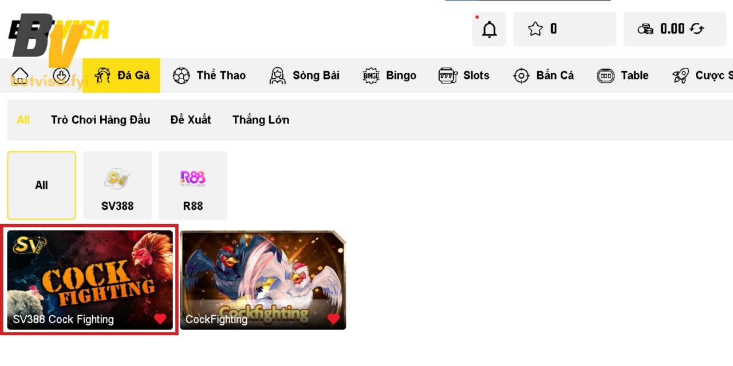Go to the home icon
Image resolution: width=733 pixels, height=366 pixels.
tap(20, 75)
